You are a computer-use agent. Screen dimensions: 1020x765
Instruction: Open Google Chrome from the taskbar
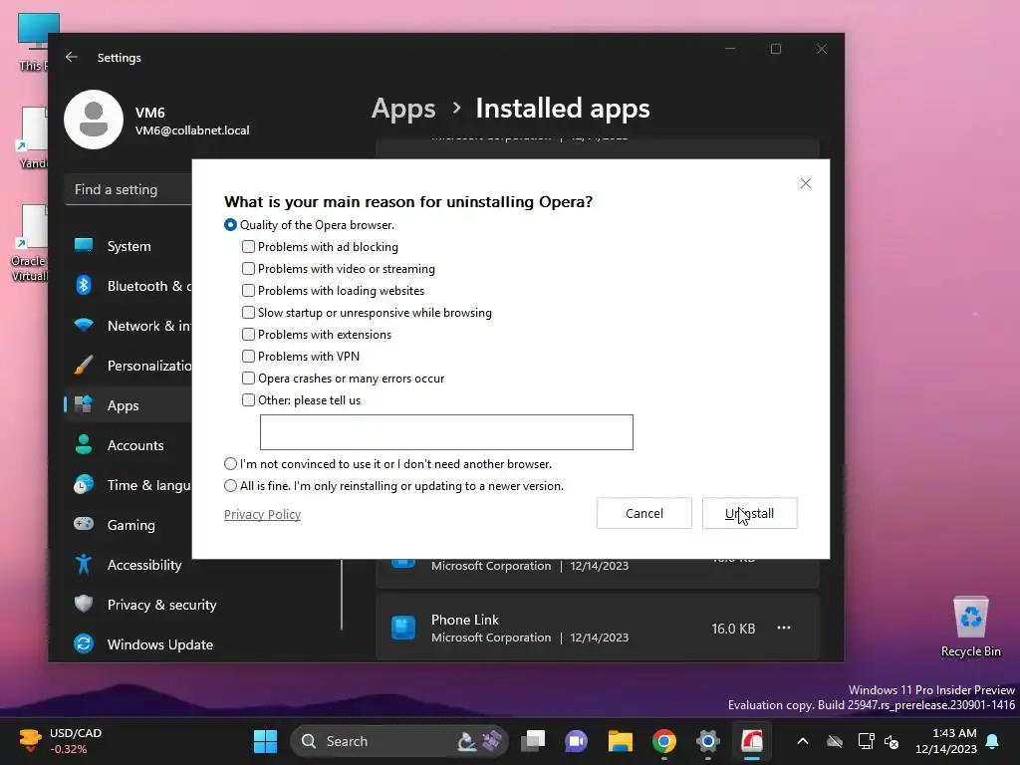664,741
